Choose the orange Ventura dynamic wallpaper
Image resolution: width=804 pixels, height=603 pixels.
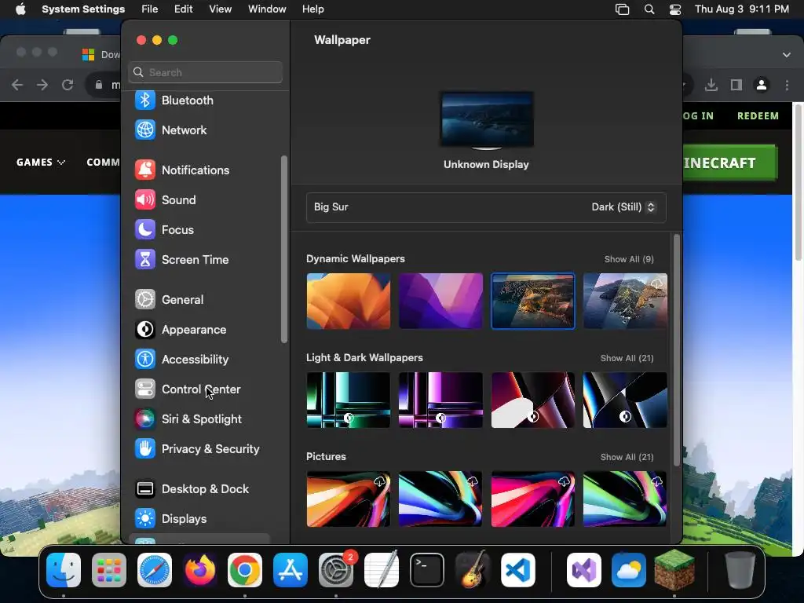coord(348,301)
